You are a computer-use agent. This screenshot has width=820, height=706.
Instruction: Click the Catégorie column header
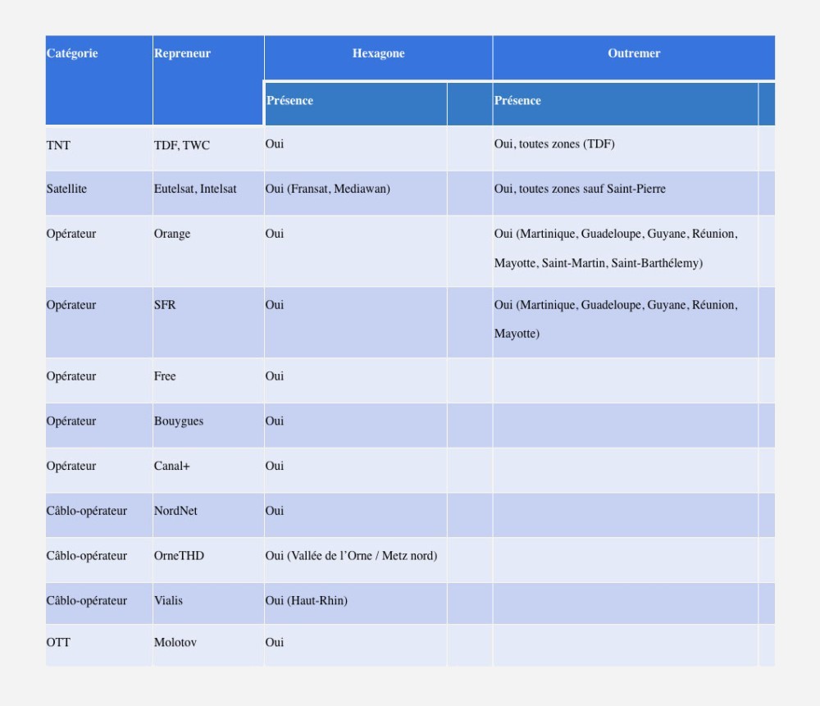tap(72, 54)
